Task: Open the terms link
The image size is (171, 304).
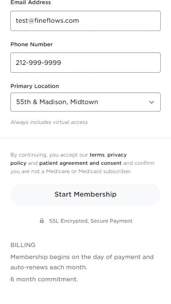Action: tap(97, 155)
